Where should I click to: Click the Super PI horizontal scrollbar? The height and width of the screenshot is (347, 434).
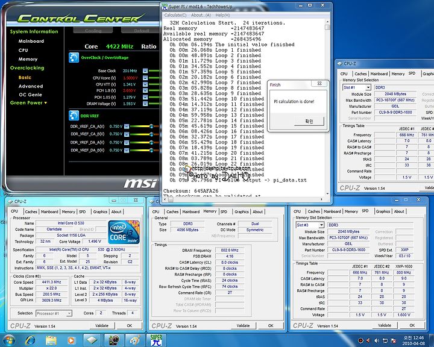[244, 199]
